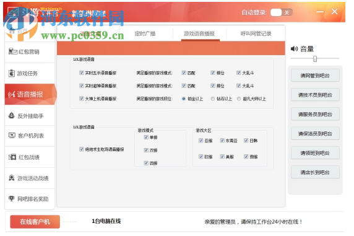This screenshot has width=354, height=236.
Task: Switch to the 游戏语音播报 tab
Action: click(199, 34)
